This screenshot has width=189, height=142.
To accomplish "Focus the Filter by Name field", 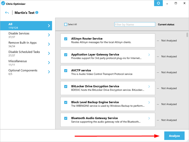I will 135,24.
